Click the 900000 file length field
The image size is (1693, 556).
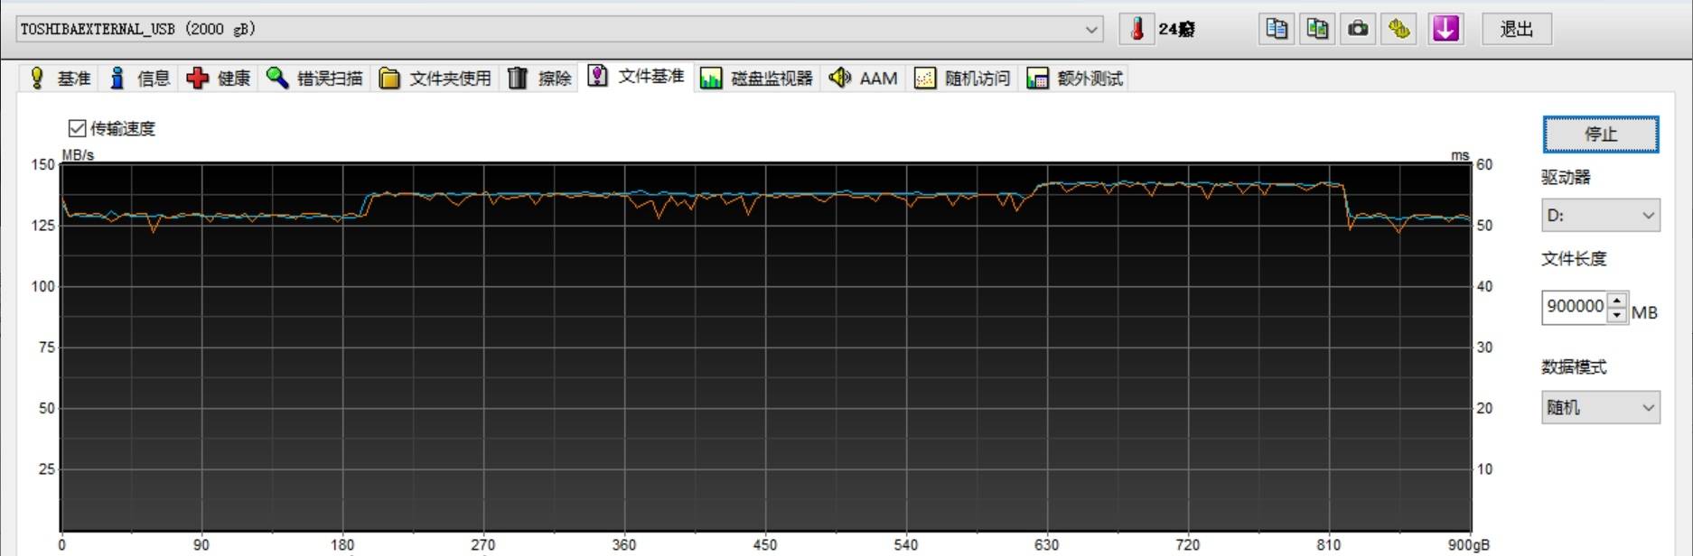coord(1574,307)
